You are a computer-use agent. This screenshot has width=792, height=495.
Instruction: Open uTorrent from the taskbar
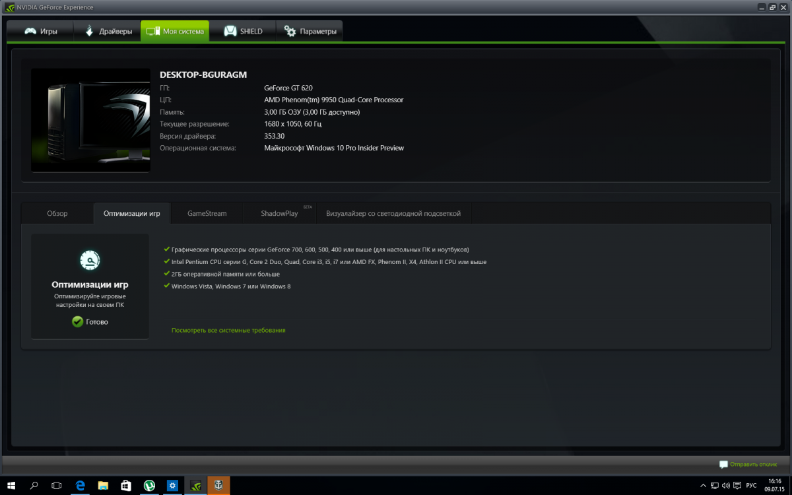pyautogui.click(x=149, y=485)
